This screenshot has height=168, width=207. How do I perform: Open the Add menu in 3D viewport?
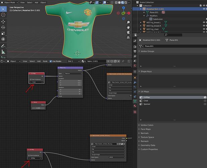(36, 2)
